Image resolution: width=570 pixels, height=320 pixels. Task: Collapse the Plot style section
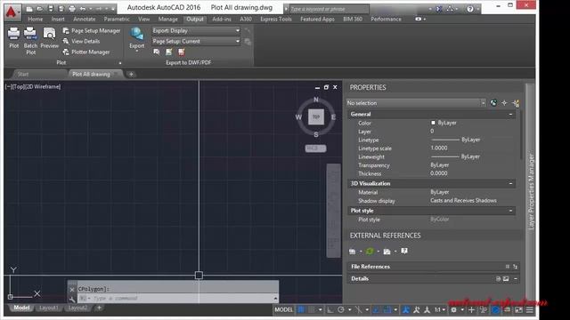click(x=510, y=211)
